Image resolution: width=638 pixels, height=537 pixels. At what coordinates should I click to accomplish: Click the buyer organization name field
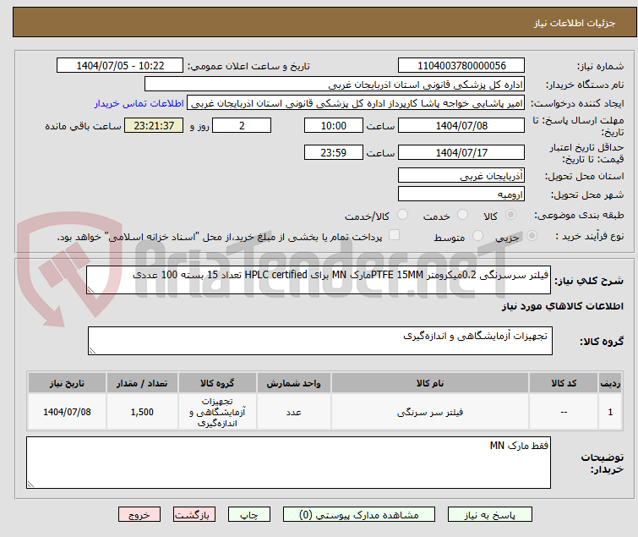[335, 85]
